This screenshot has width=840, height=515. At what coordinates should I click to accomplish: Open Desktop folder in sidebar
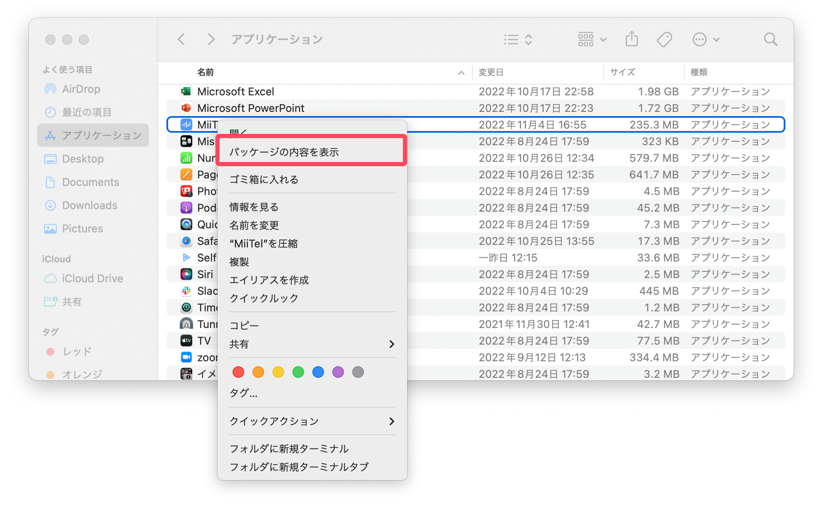[x=93, y=159]
